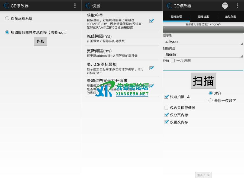Choose the 最后一位数字 radio option
Viewport: 244px width, 178px height.
(210, 100)
